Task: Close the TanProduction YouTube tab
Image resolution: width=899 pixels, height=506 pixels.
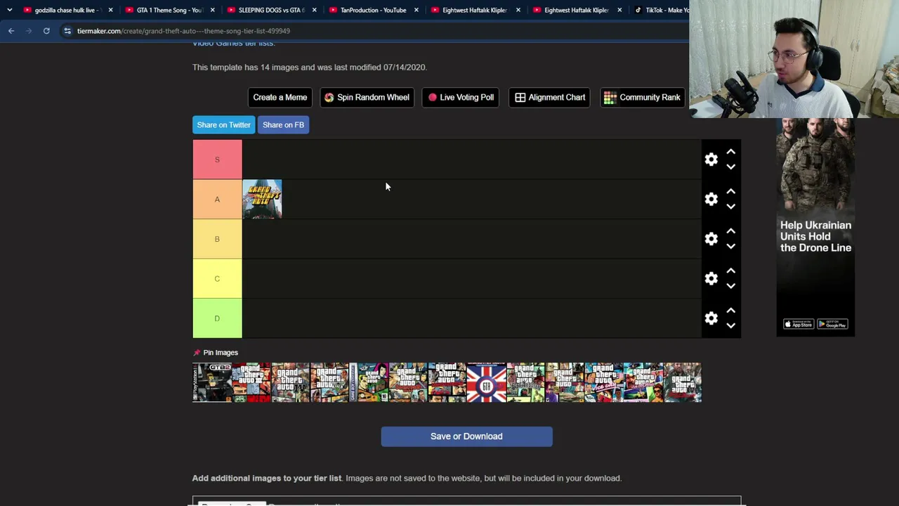Action: pyautogui.click(x=416, y=10)
